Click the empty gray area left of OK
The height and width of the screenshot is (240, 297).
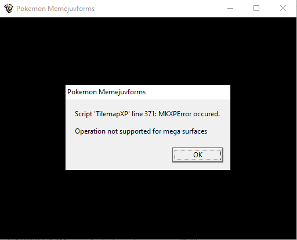coord(119,155)
